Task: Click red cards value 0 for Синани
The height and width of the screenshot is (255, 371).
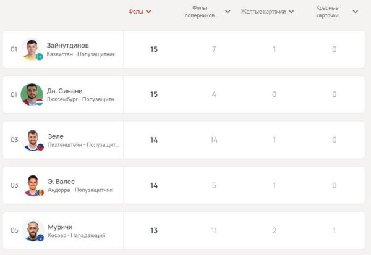Action: point(335,94)
